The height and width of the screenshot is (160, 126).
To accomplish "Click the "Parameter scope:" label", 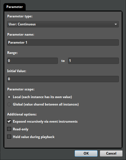I will coord(21,89).
